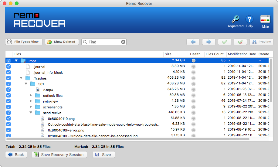Uncheck the 2.mp4 checkbox
Screen dimensions: 278x167
pyautogui.click(x=8, y=90)
